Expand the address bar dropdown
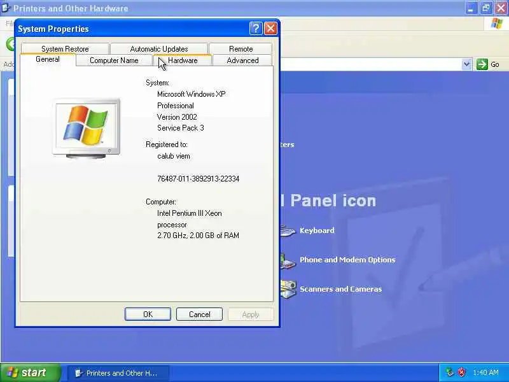Image resolution: width=509 pixels, height=382 pixels. point(466,64)
